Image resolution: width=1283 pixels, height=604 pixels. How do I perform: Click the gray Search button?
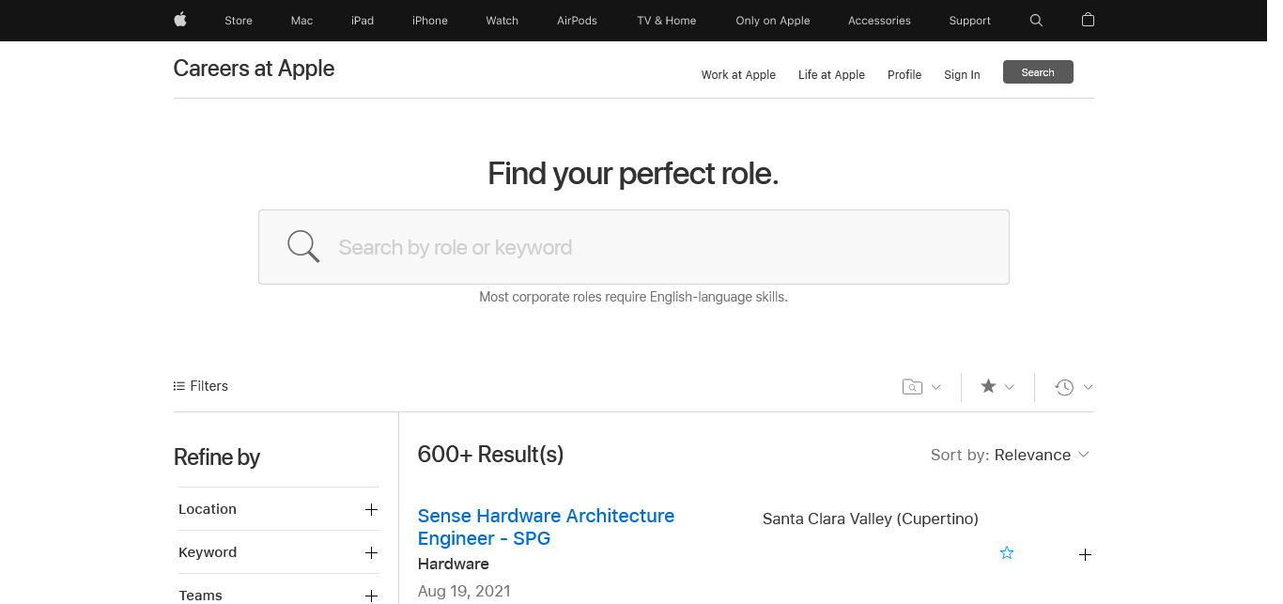[1038, 72]
